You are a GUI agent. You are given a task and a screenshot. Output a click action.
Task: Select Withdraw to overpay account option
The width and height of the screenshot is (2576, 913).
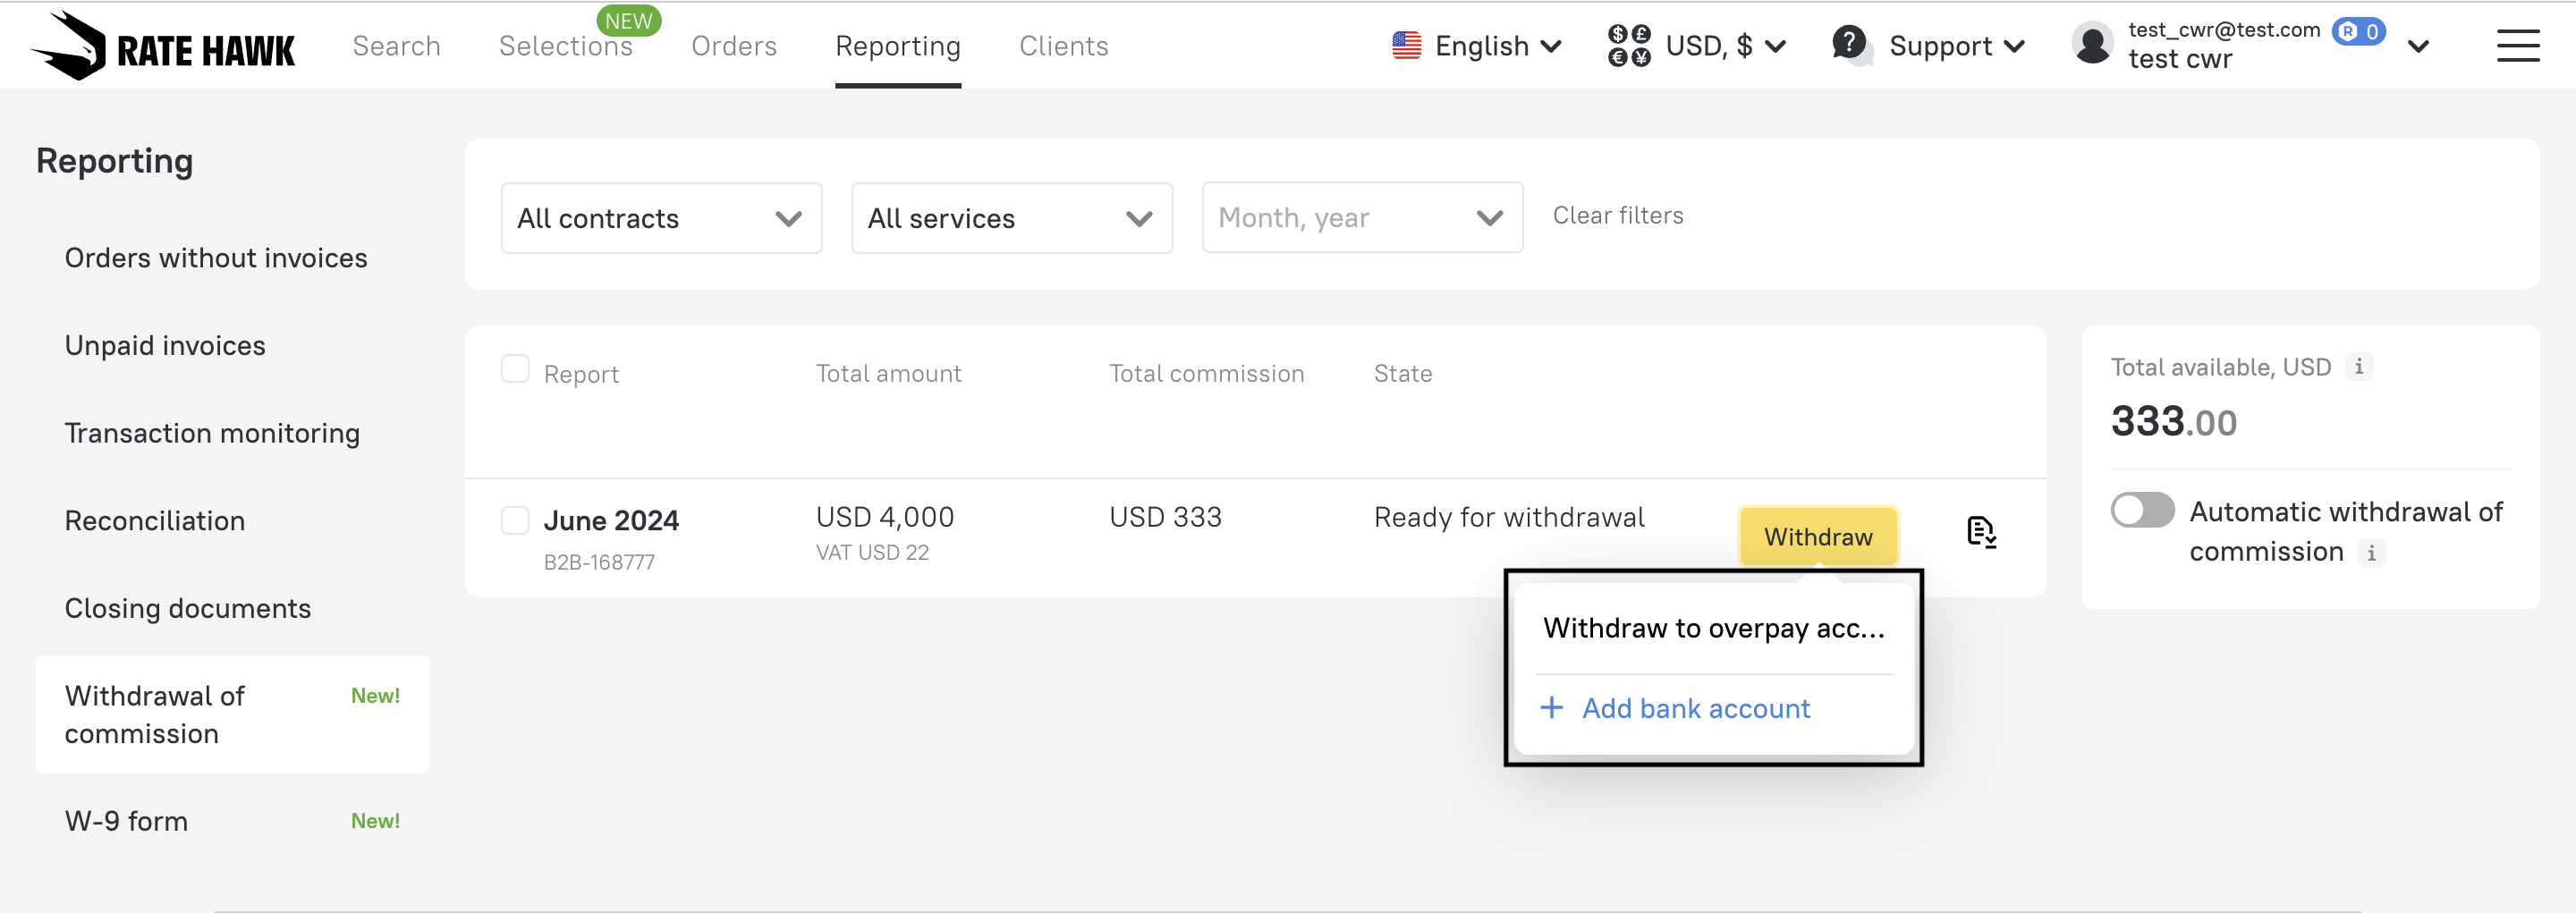[1713, 628]
